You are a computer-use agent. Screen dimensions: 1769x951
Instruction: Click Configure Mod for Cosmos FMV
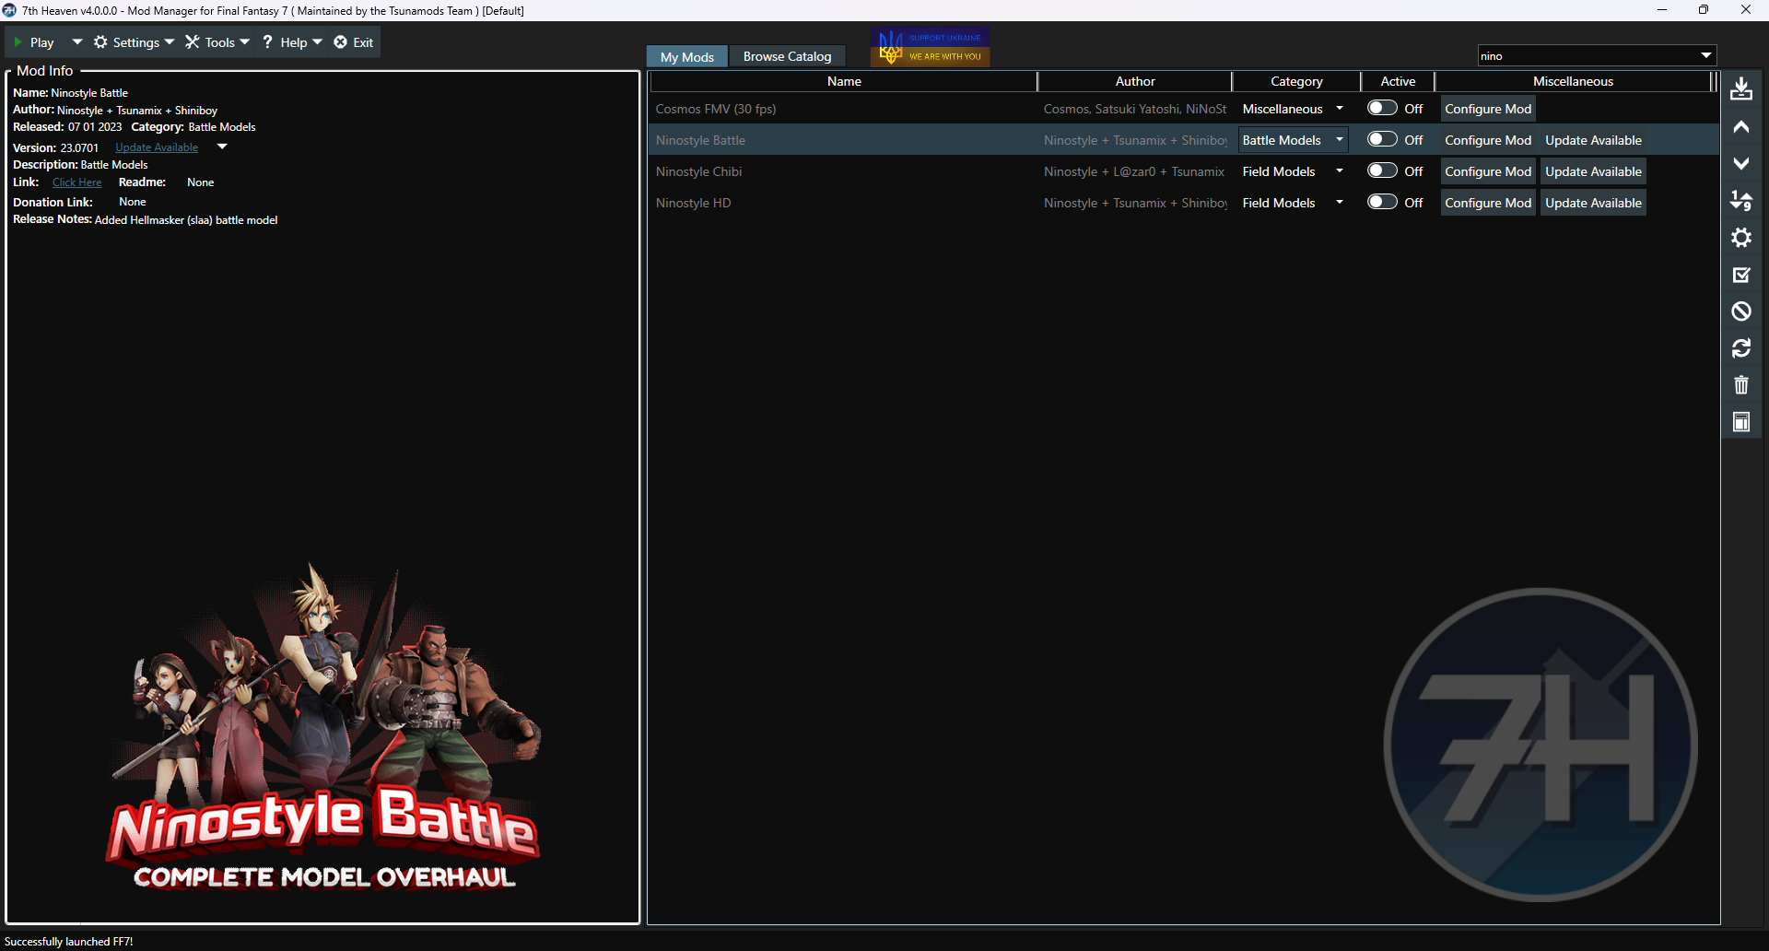1488,109
